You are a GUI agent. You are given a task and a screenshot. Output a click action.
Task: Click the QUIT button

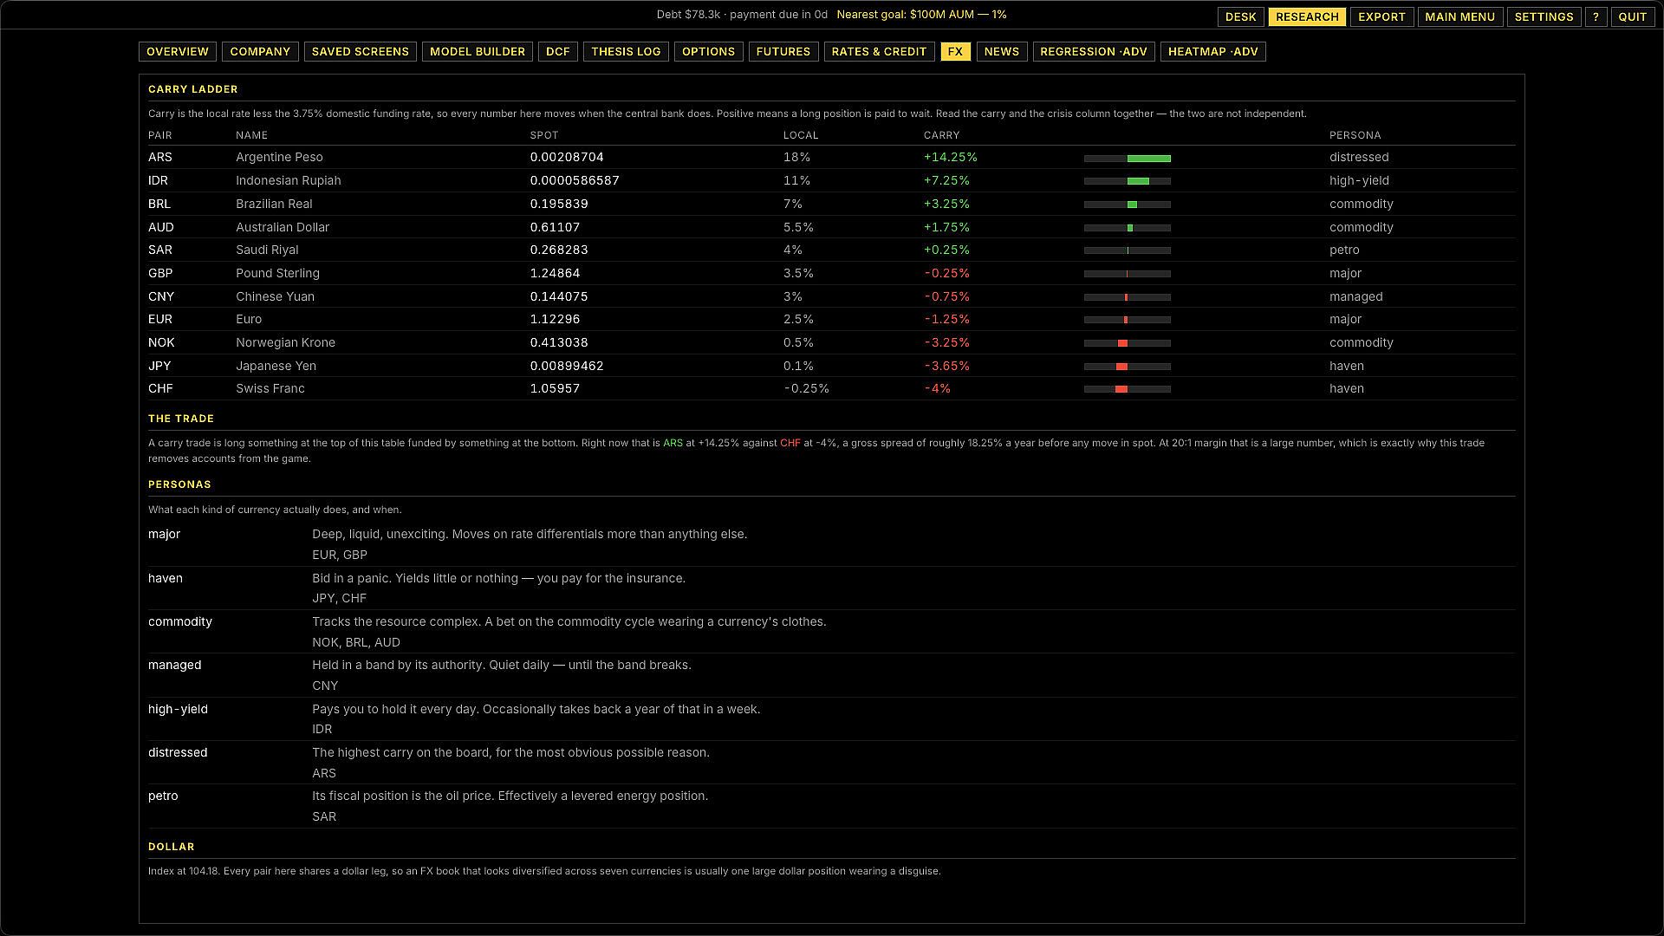coord(1632,16)
